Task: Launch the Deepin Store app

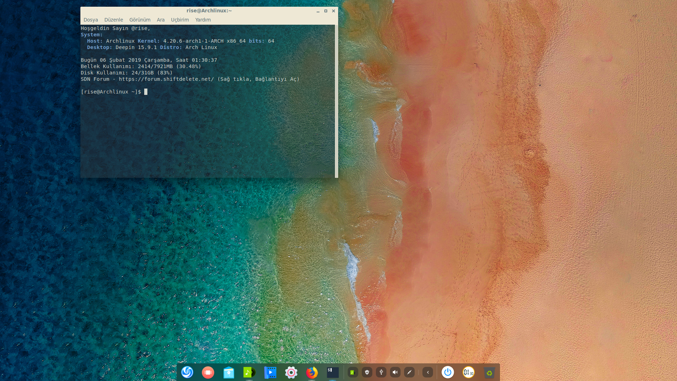Action: [228, 372]
